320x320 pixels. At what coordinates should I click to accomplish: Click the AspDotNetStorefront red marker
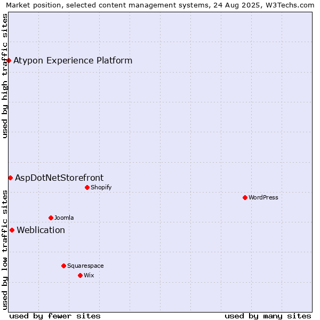[x=11, y=178]
